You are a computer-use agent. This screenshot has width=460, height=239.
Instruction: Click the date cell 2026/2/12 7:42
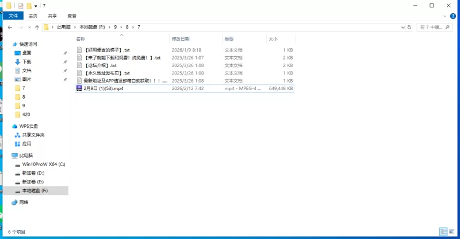(188, 88)
